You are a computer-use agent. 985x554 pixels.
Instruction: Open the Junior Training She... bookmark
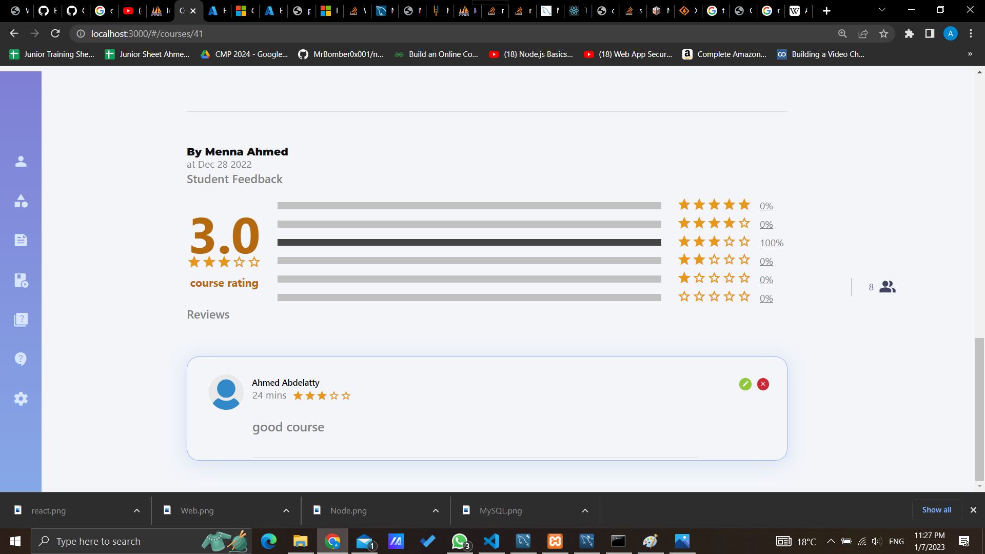52,54
